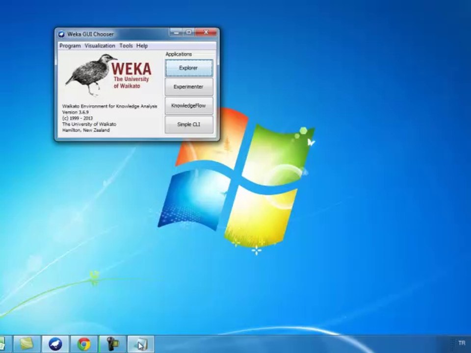Open the KnowledgeFlow application
Screen dimensions: 471x353
pos(188,106)
